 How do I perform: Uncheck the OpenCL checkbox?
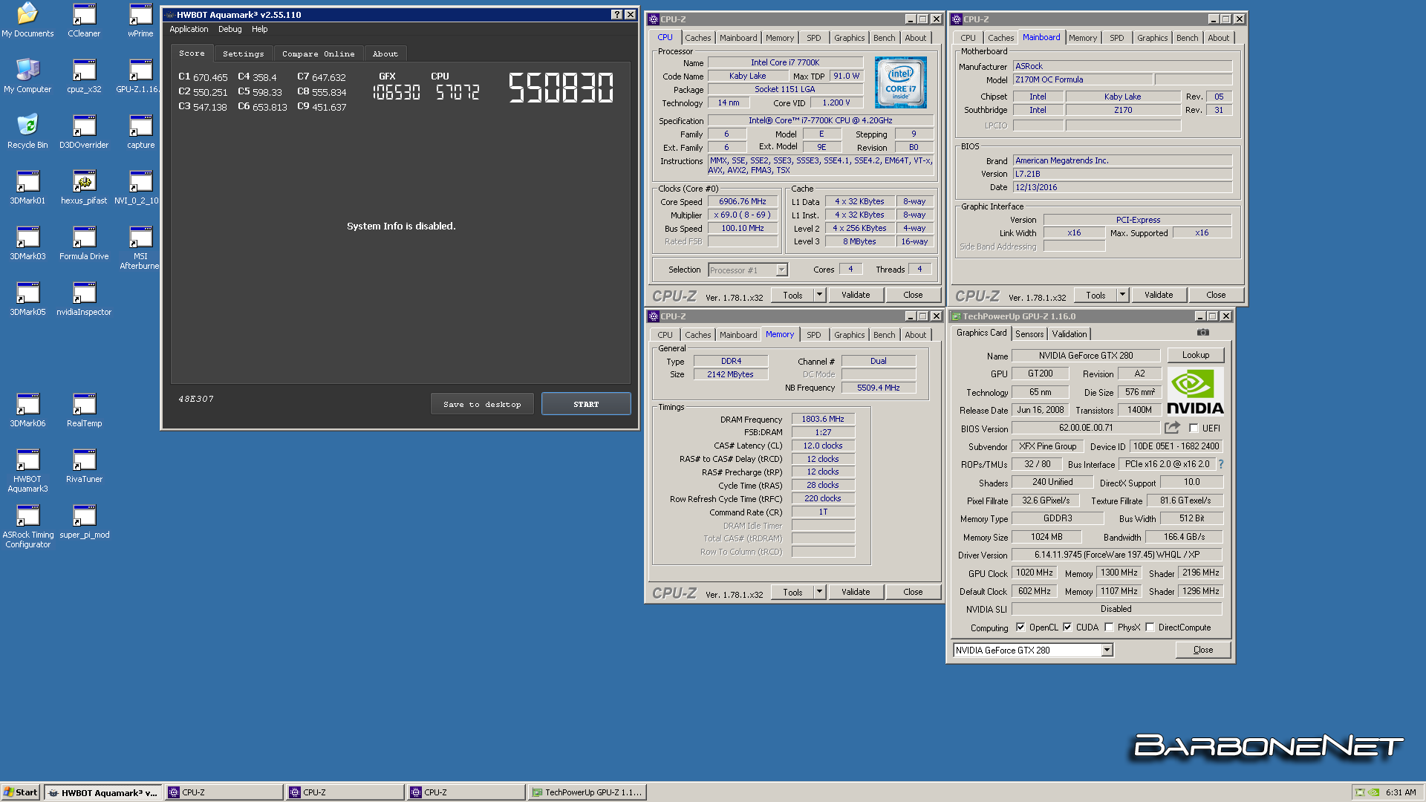coord(1020,627)
